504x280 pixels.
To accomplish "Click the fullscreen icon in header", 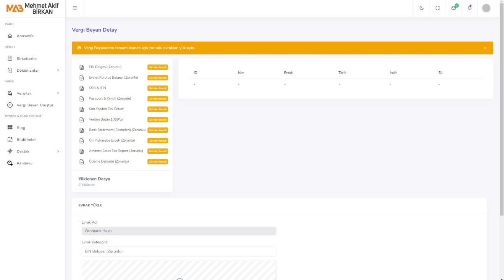I will (x=438, y=8).
